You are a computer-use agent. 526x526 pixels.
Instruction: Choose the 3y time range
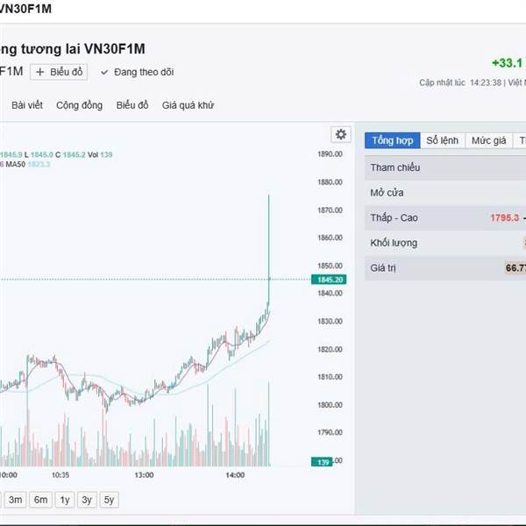(86, 500)
